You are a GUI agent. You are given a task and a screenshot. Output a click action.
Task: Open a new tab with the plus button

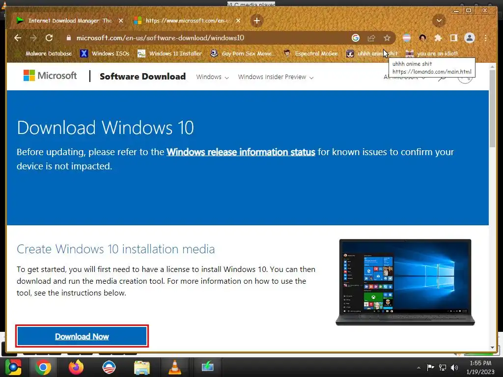pyautogui.click(x=256, y=21)
